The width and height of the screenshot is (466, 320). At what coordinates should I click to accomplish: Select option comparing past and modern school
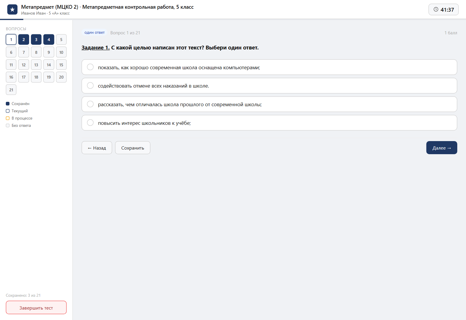click(269, 104)
